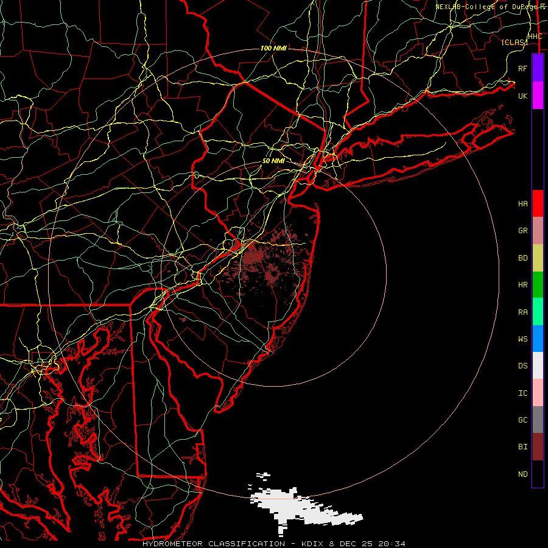Click the blue WS legend swatch
The width and height of the screenshot is (548, 548).
click(538, 339)
